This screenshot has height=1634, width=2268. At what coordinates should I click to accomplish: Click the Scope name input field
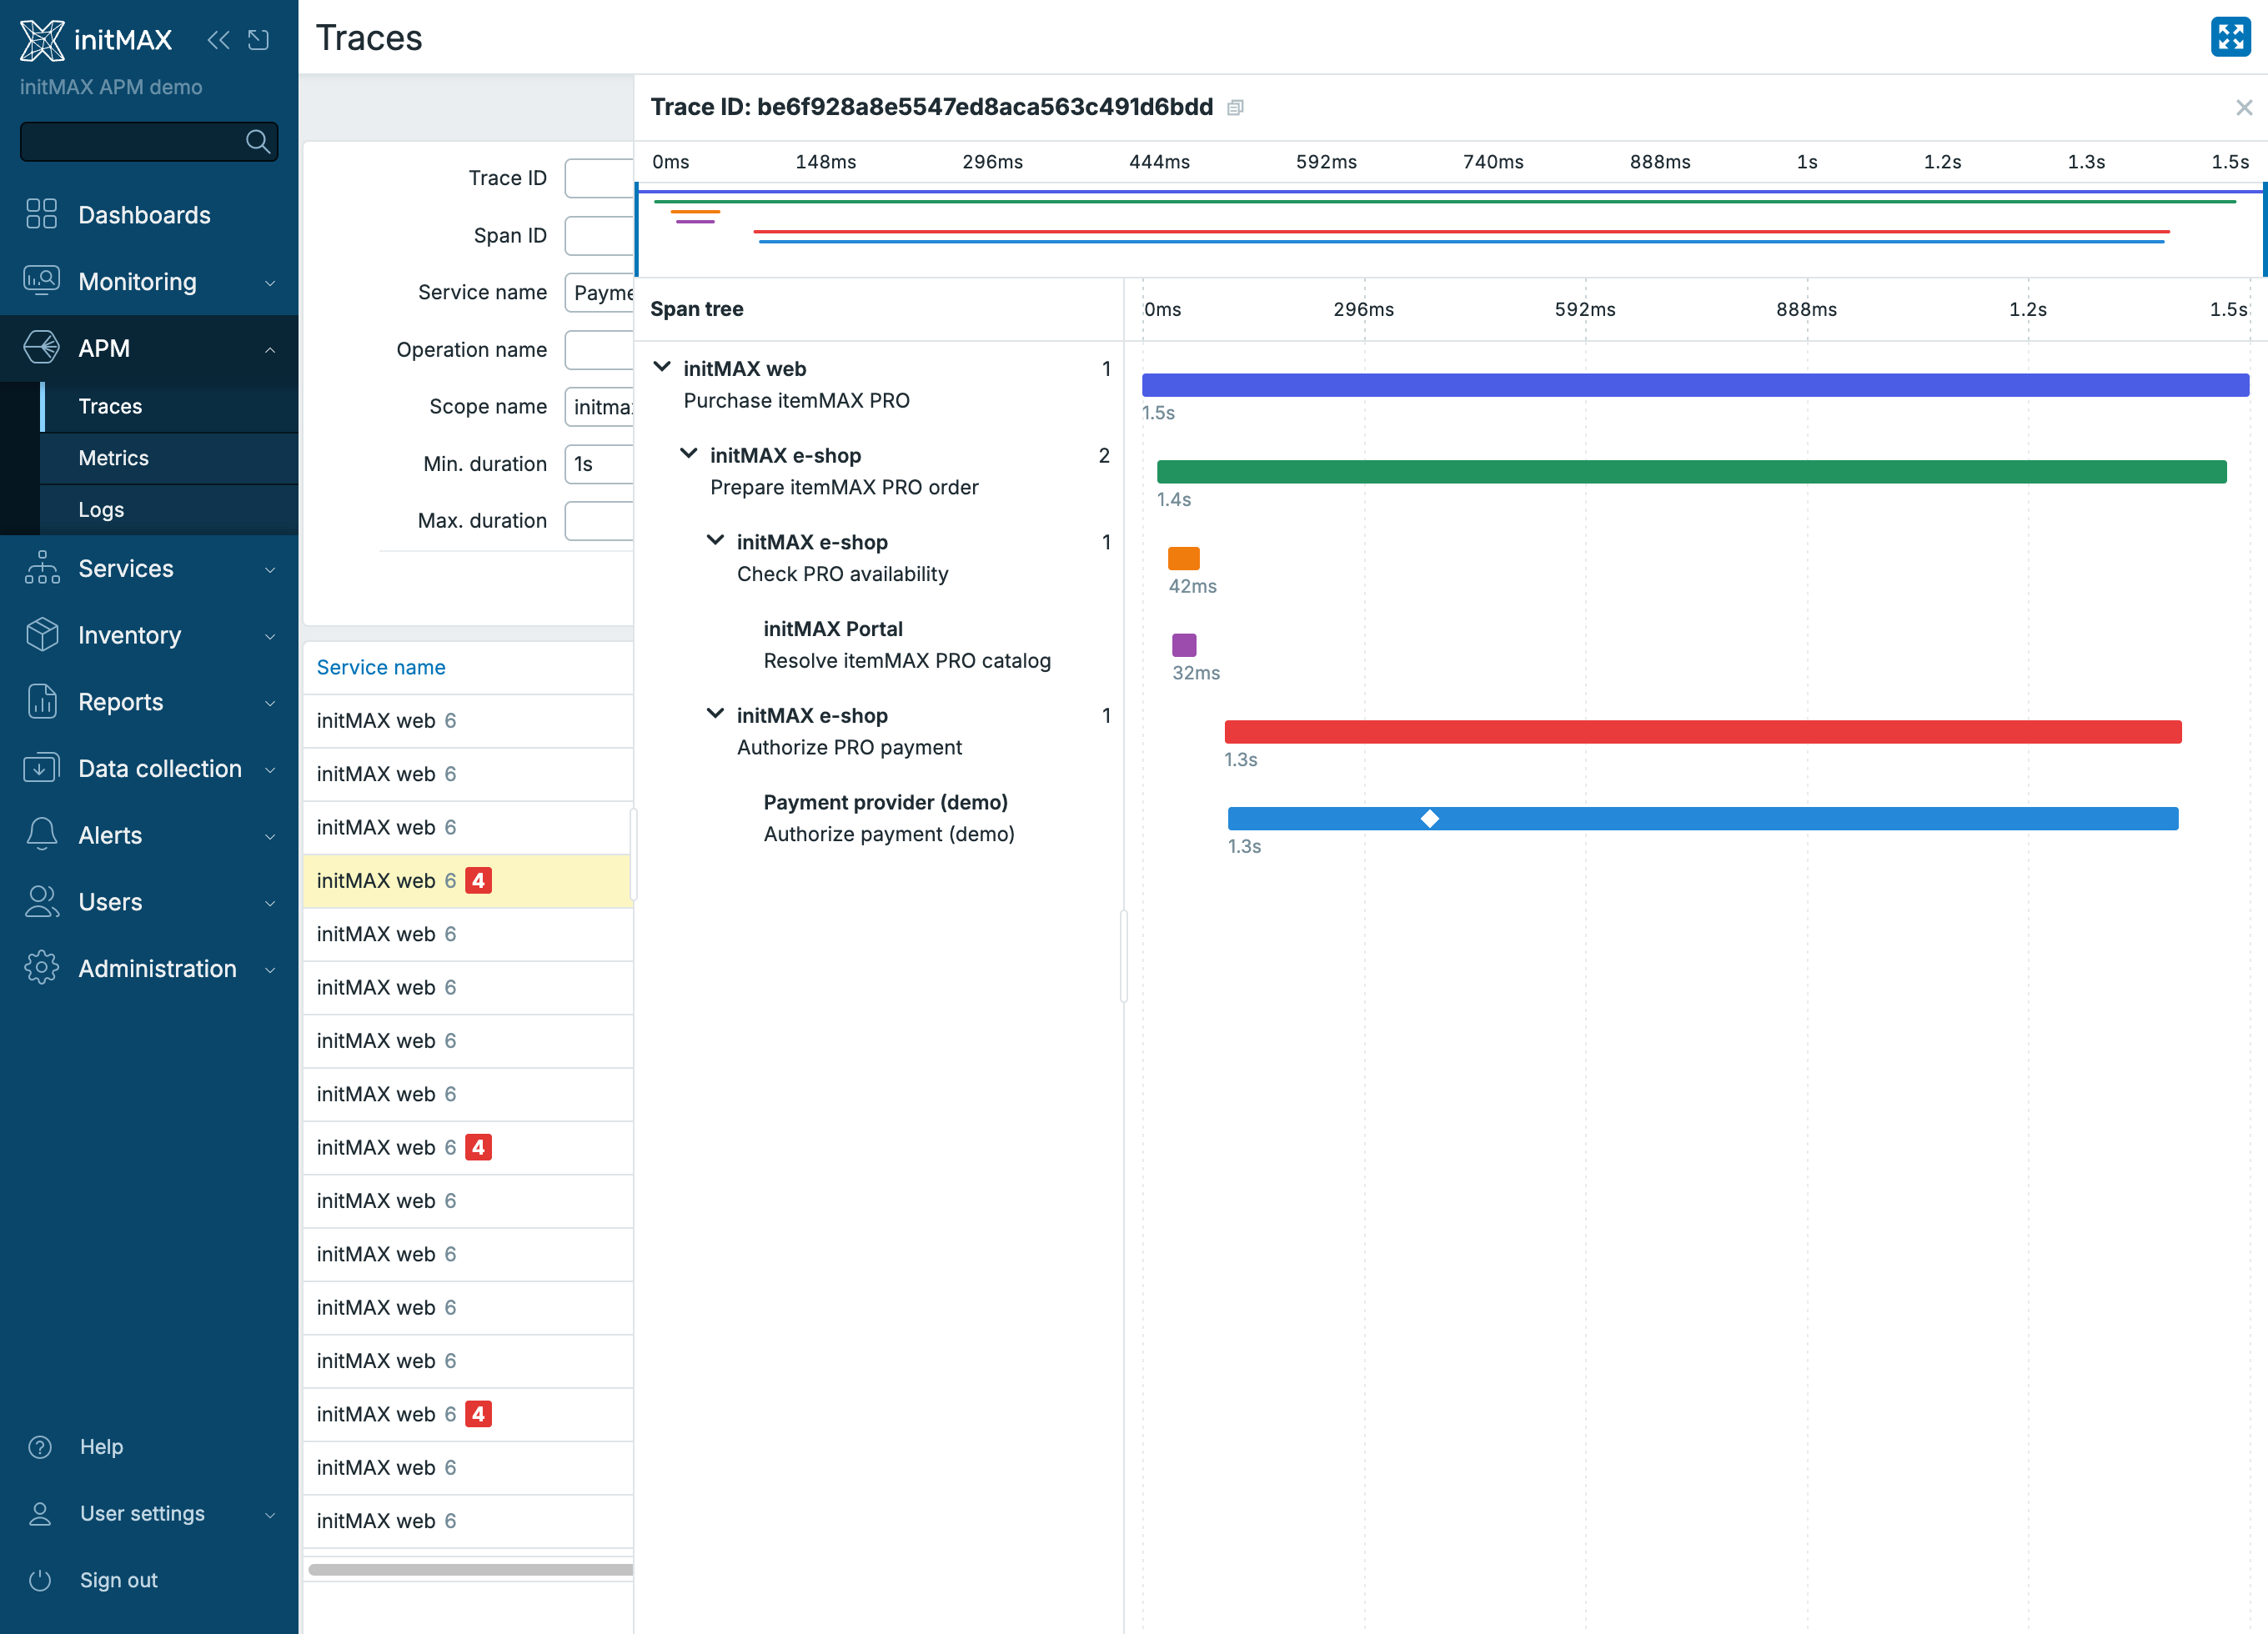click(599, 407)
